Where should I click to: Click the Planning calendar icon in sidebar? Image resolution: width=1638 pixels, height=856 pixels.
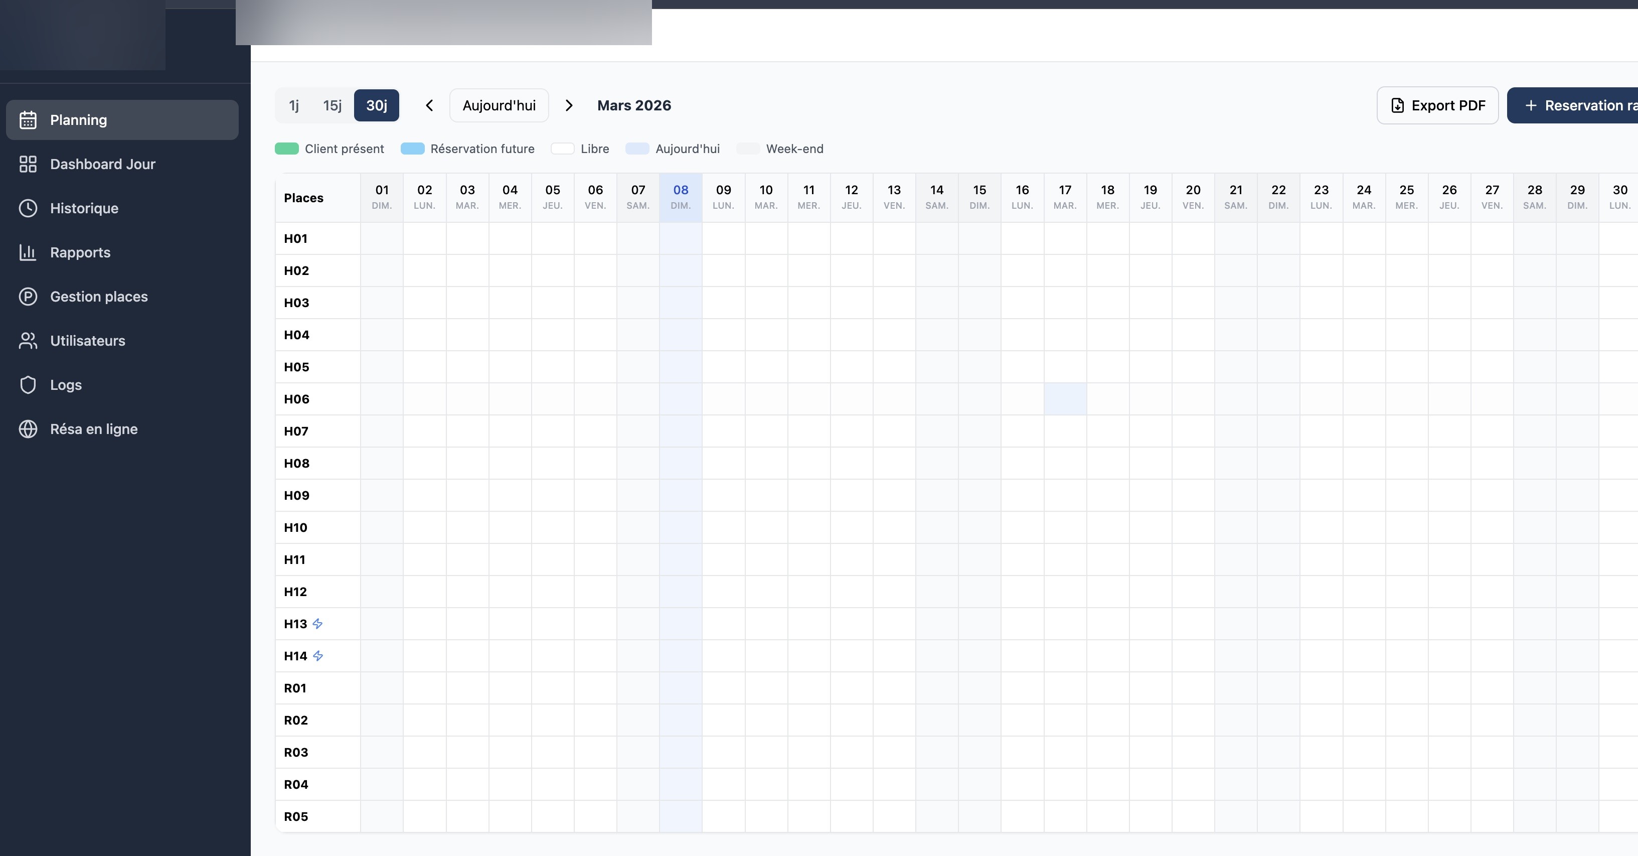tap(28, 120)
